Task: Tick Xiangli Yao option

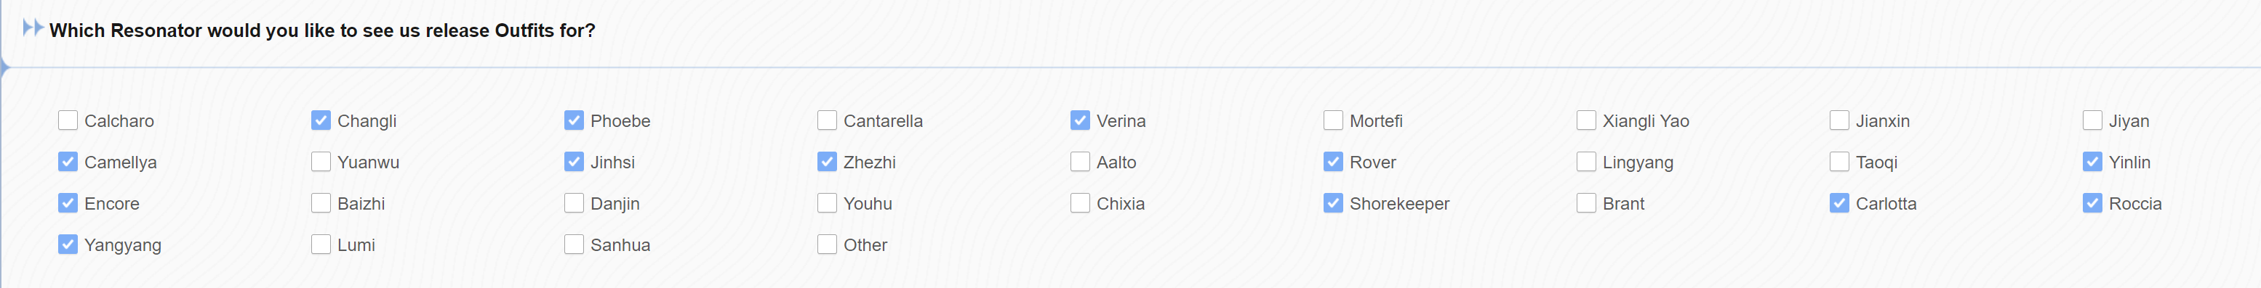Action: click(x=1586, y=120)
